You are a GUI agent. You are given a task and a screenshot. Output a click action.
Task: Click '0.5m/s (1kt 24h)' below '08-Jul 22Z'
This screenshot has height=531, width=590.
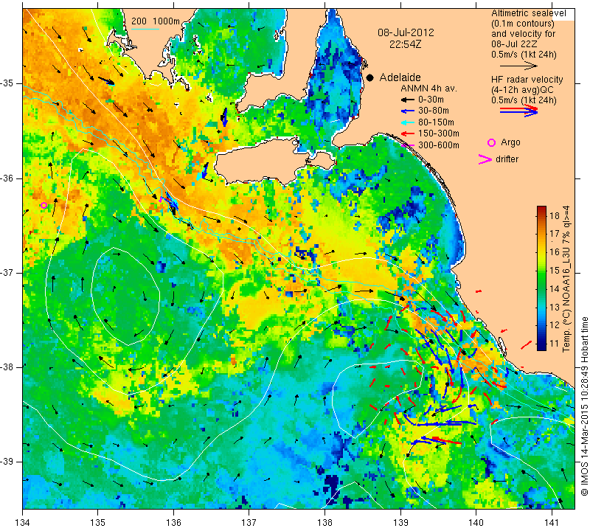(524, 55)
